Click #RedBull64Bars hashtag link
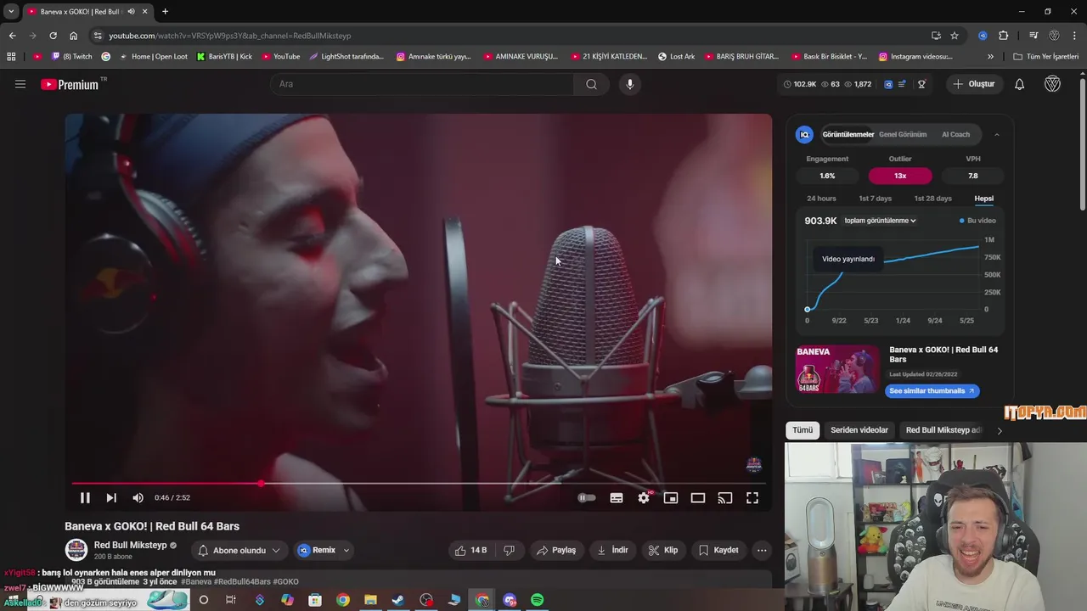Image resolution: width=1087 pixels, height=611 pixels. click(x=242, y=582)
